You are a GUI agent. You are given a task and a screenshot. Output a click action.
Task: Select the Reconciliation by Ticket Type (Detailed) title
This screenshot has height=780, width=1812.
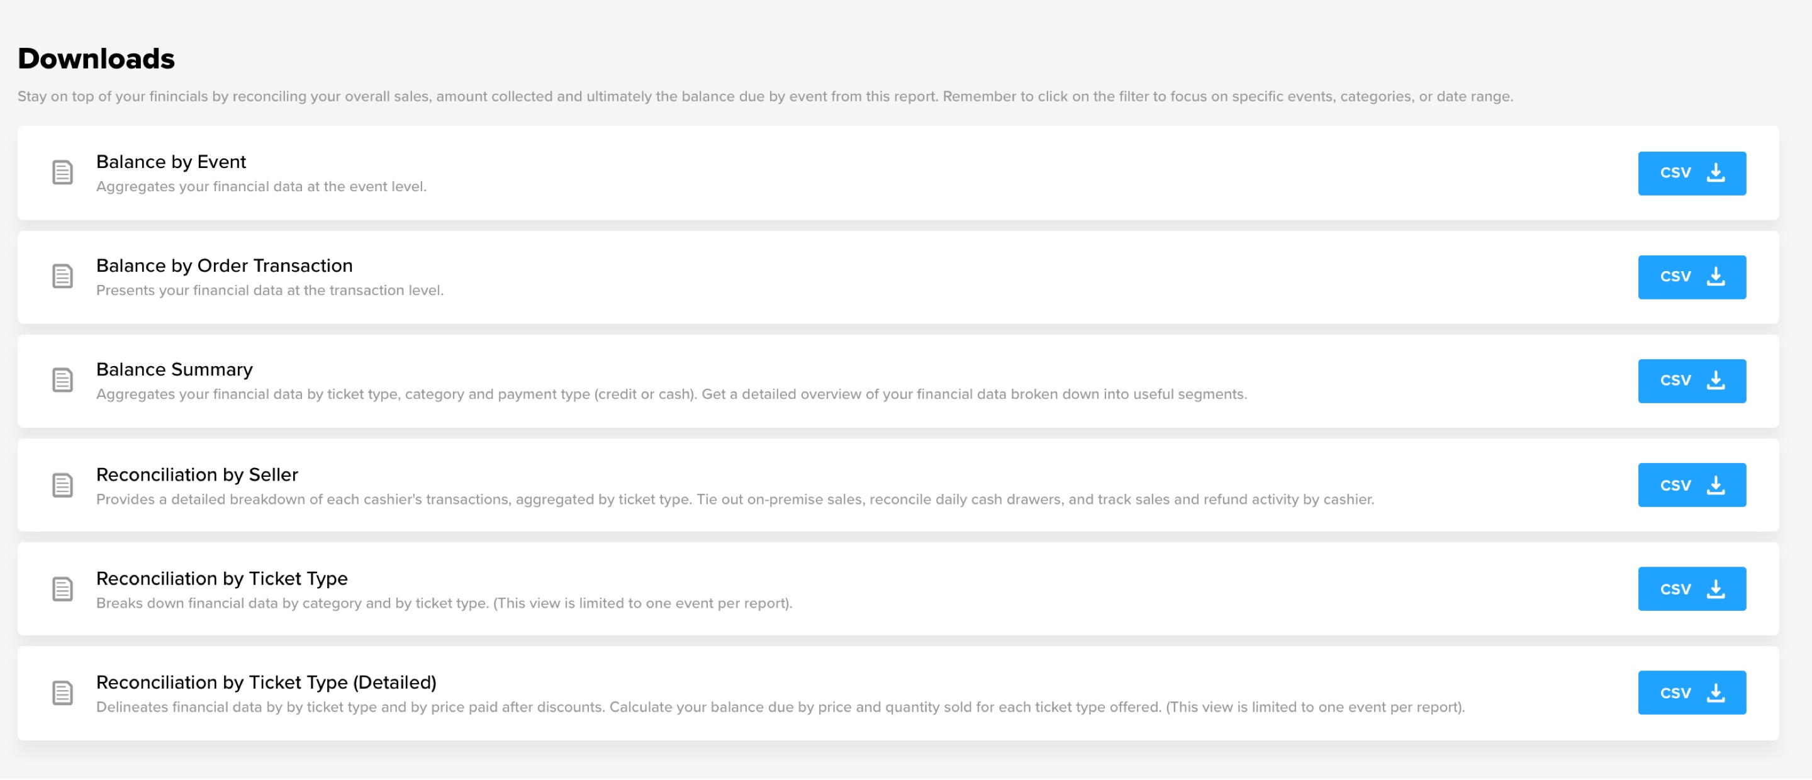point(267,683)
